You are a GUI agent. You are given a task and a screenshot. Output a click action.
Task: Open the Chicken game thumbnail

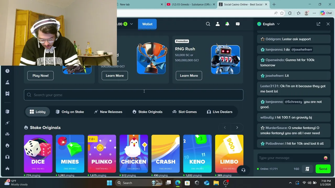click(x=134, y=154)
